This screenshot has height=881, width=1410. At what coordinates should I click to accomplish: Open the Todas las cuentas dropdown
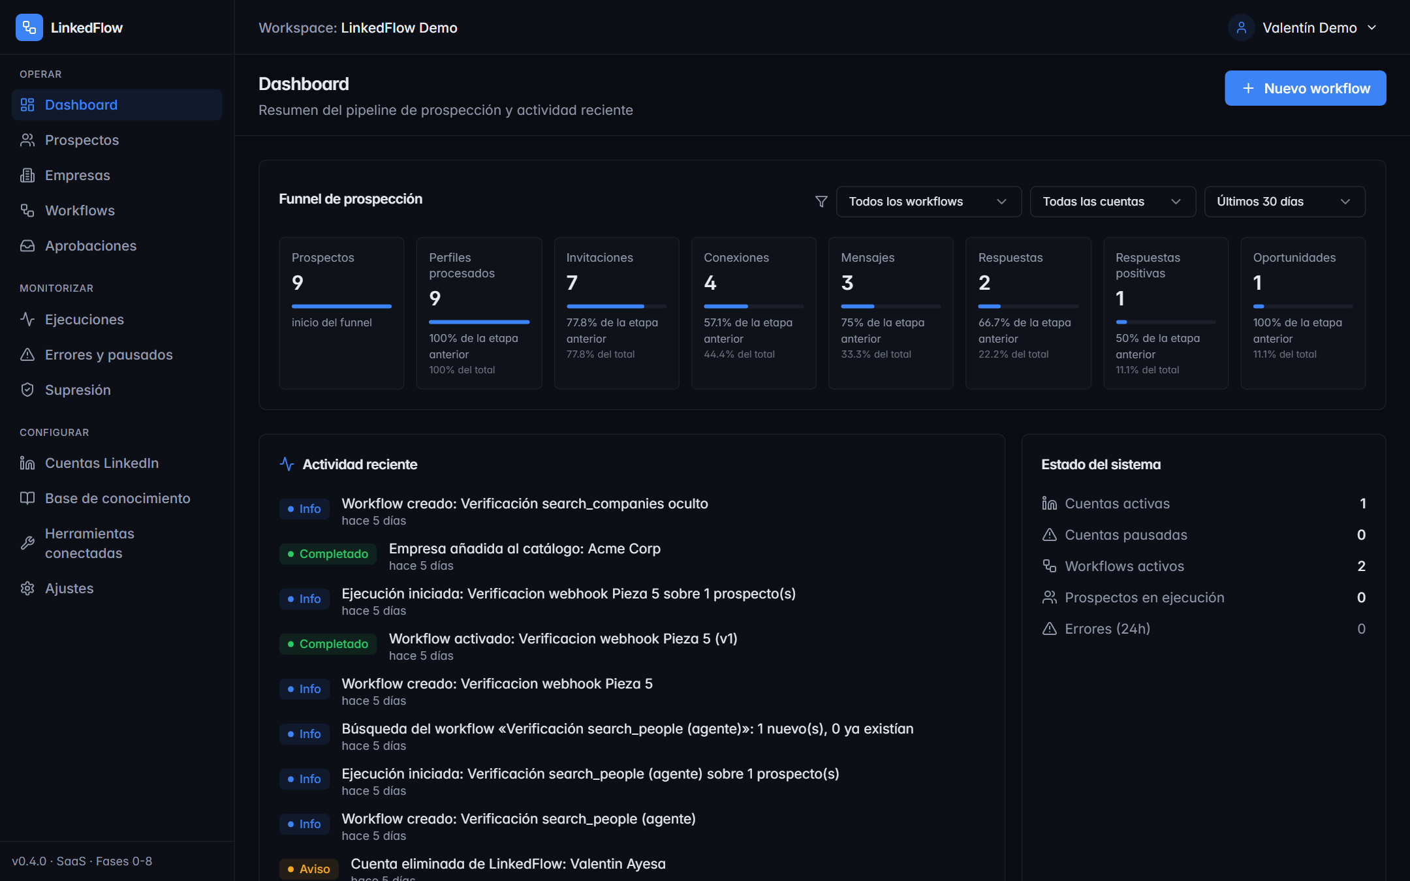point(1112,202)
